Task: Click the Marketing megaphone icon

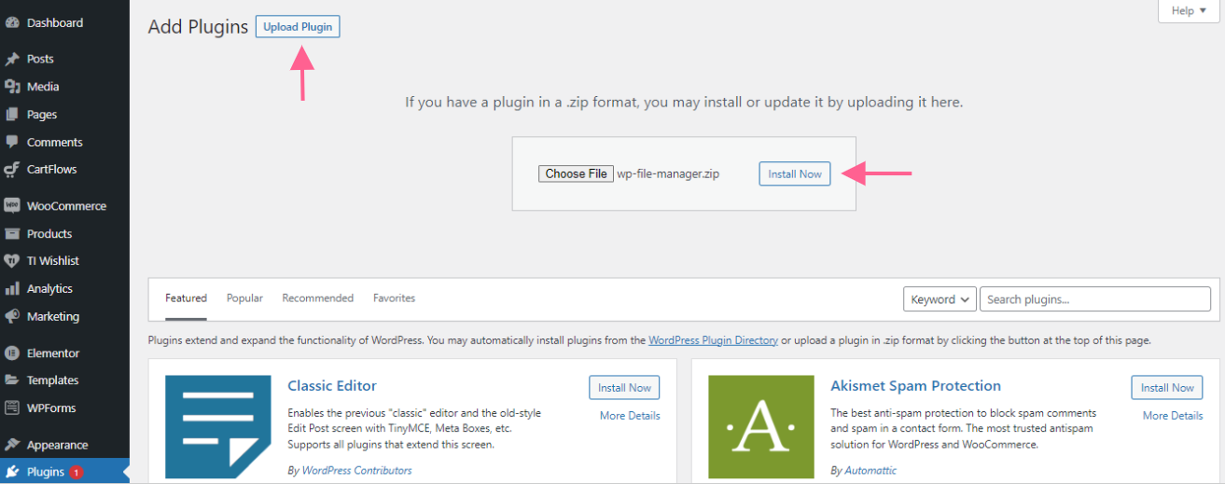Action: (12, 317)
